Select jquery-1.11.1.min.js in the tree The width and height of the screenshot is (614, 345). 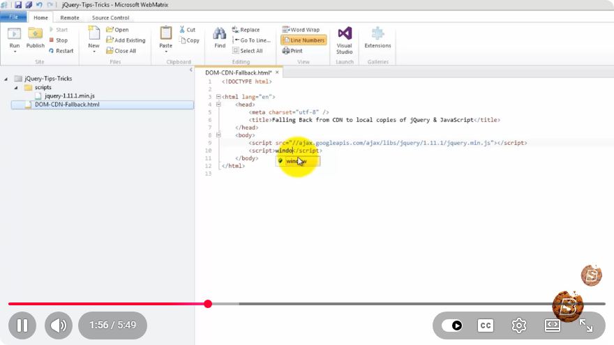tap(69, 96)
